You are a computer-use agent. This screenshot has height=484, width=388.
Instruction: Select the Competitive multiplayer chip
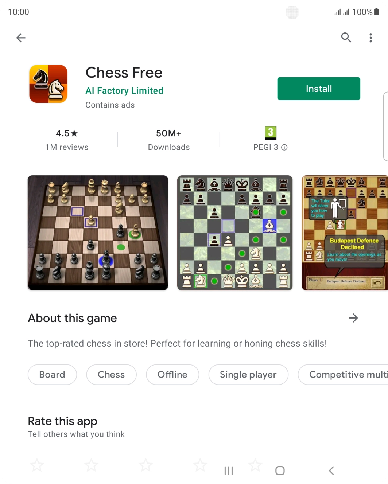pyautogui.click(x=343, y=375)
